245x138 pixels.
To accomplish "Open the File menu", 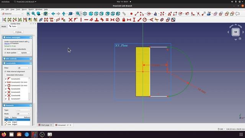I will pyautogui.click(x=3, y=9).
